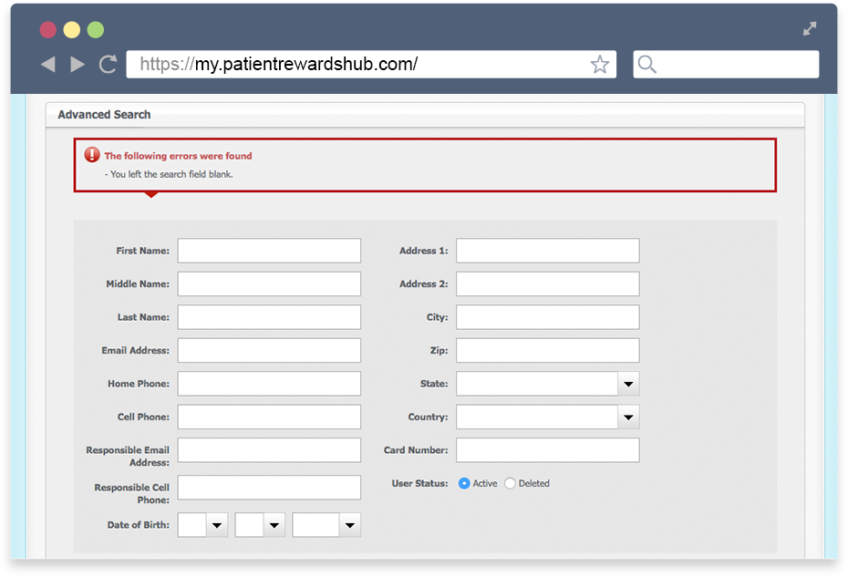Click the Address 1 input field
The width and height of the screenshot is (848, 577).
(x=548, y=251)
